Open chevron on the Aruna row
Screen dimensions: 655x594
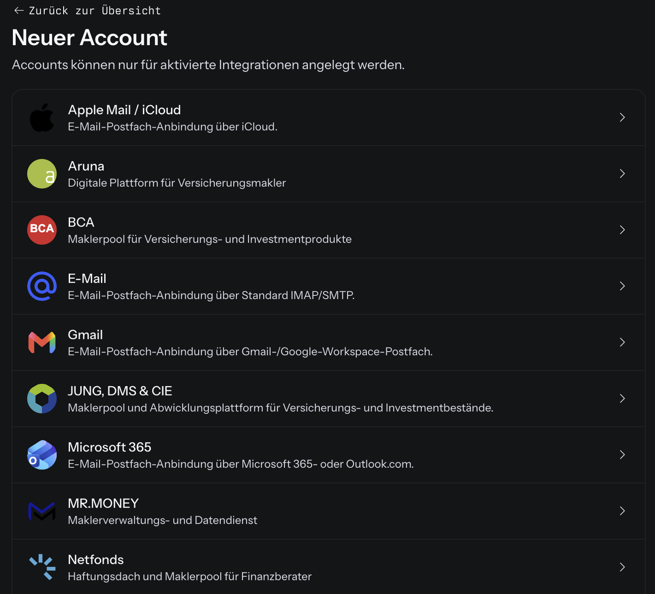pyautogui.click(x=622, y=173)
